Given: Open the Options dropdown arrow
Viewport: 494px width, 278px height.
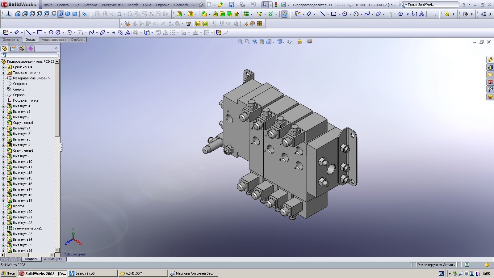Looking at the screenshot, I should pos(288,5).
